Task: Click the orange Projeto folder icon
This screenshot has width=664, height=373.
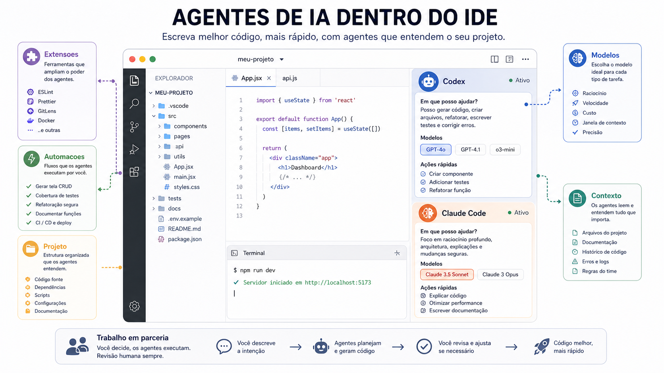Action: pos(31,249)
